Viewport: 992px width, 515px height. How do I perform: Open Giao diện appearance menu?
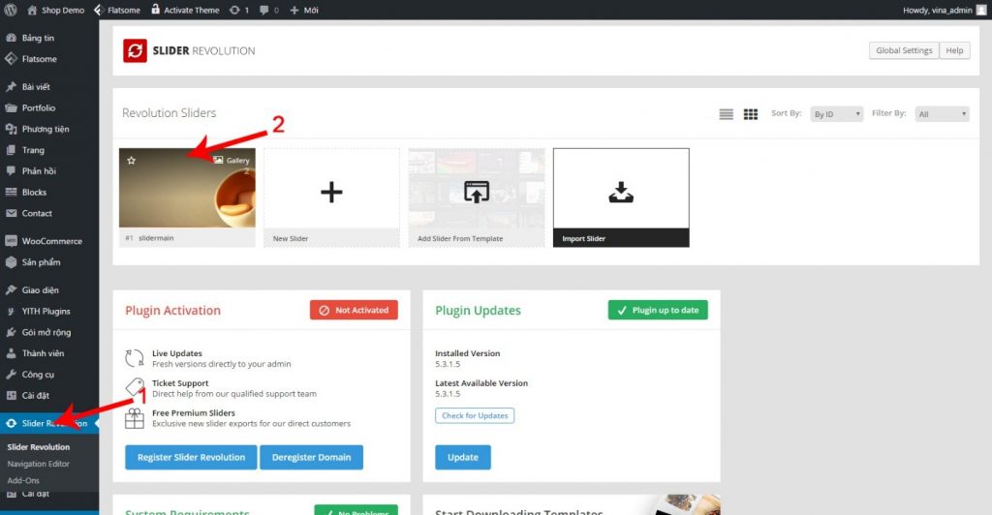tap(40, 290)
